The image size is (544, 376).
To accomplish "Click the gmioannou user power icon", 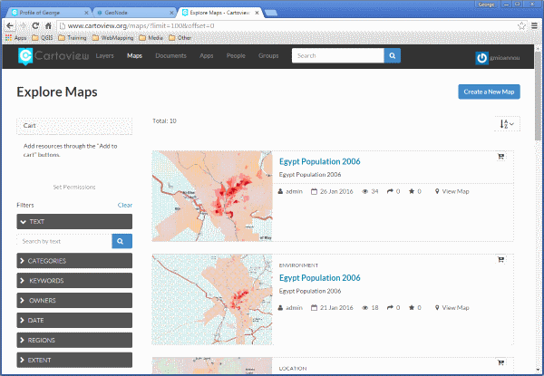I will (x=481, y=58).
